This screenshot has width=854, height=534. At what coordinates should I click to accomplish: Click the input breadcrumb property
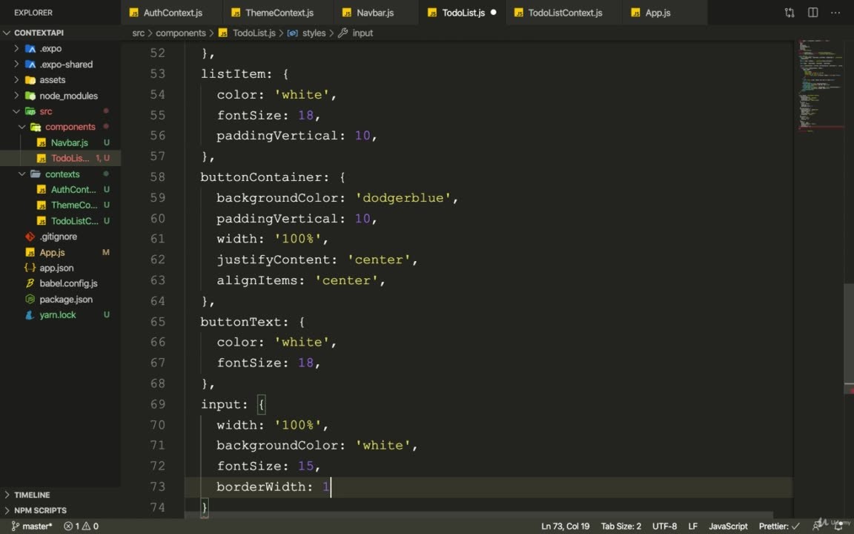[x=363, y=33]
